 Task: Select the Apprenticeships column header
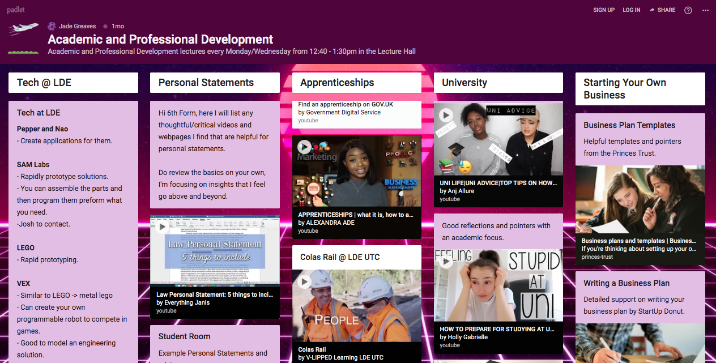coord(357,83)
